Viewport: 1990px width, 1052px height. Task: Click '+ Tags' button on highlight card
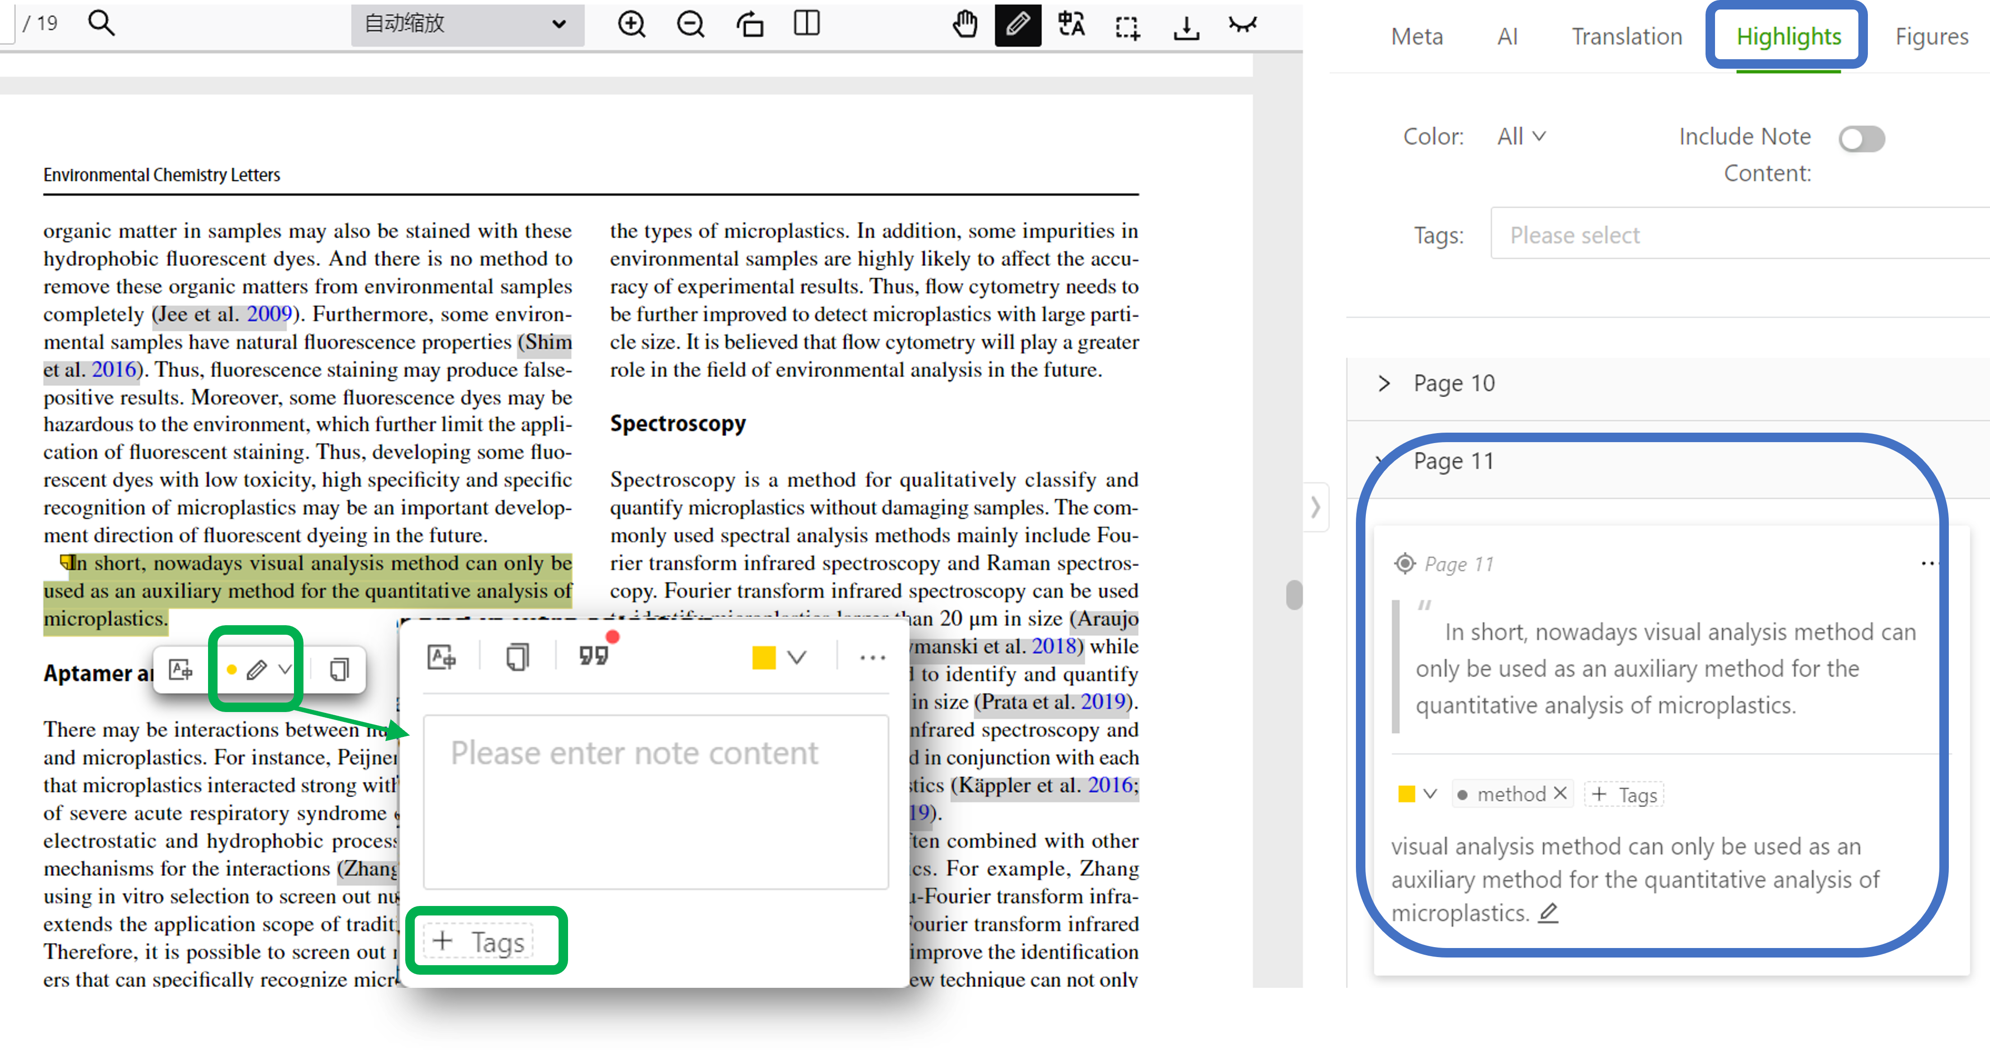pyautogui.click(x=1624, y=794)
